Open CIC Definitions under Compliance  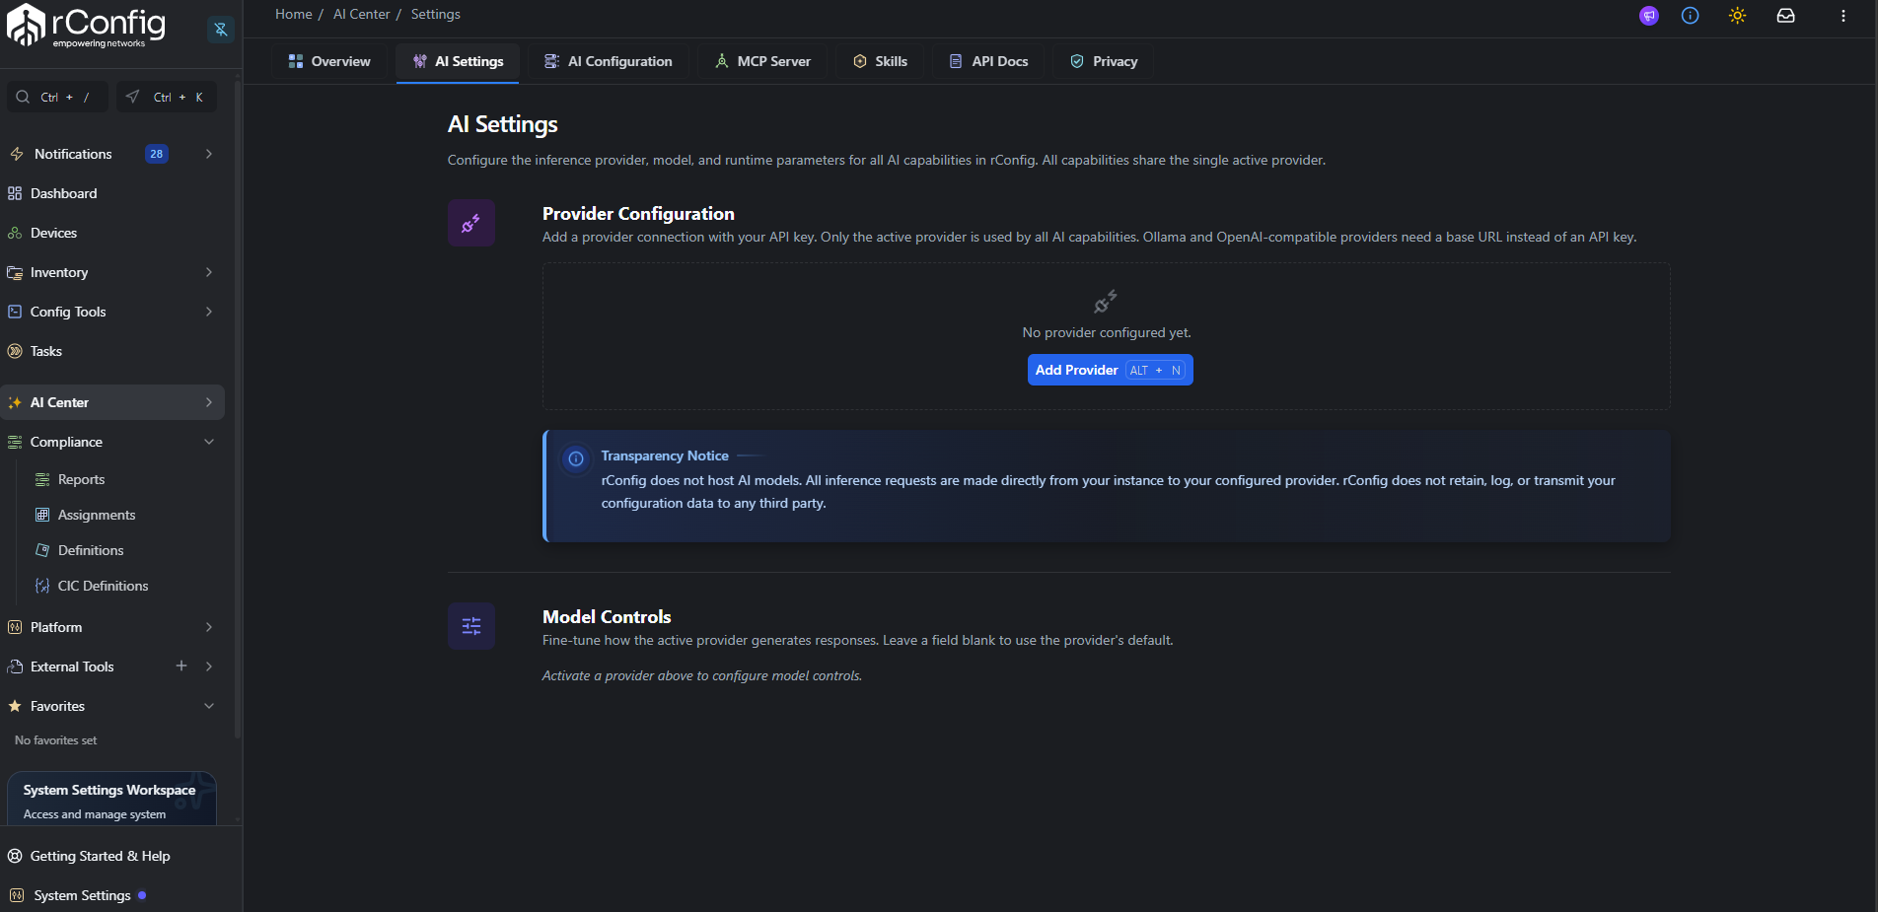[103, 586]
